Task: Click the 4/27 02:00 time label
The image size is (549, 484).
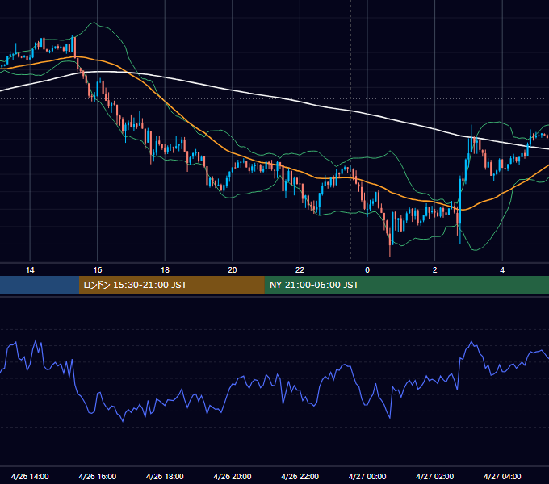Action: click(x=435, y=476)
